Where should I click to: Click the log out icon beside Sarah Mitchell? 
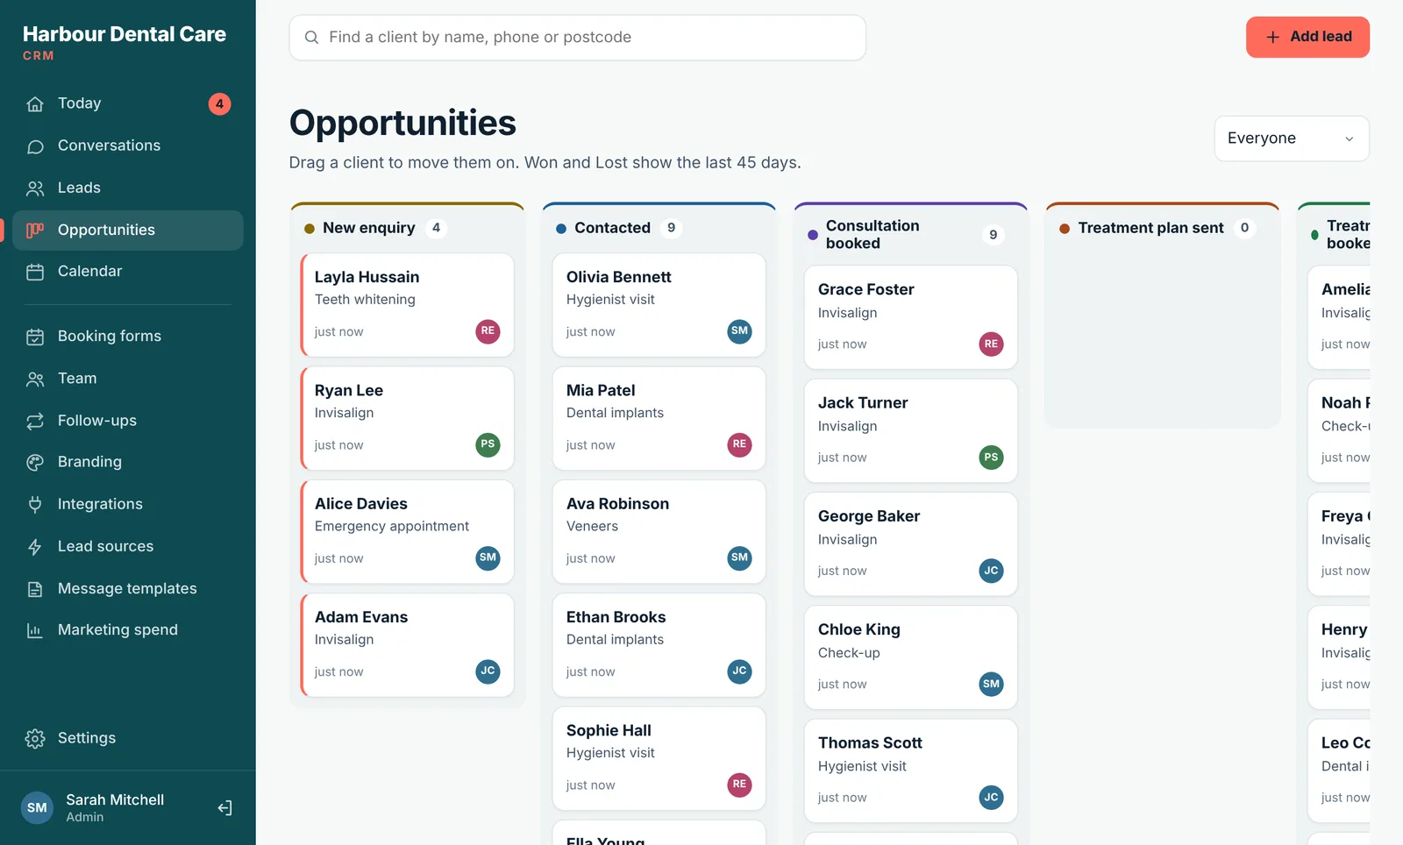(224, 808)
